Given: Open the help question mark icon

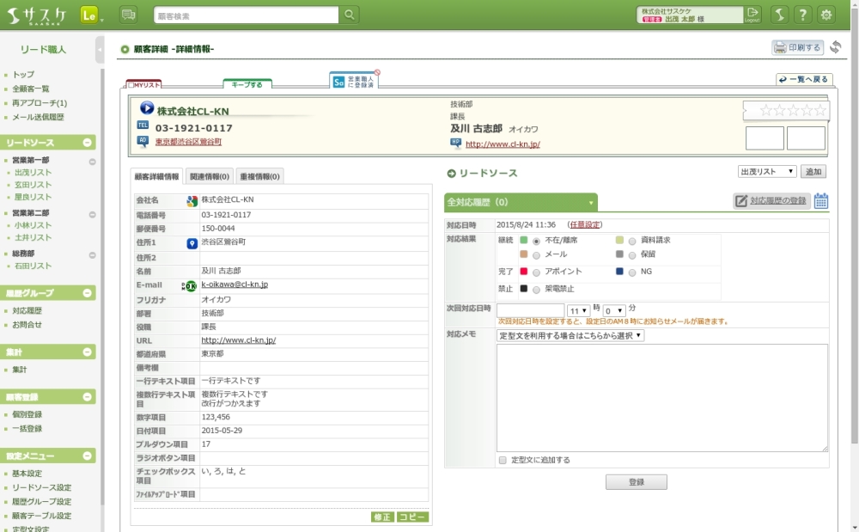Looking at the screenshot, I should point(802,15).
